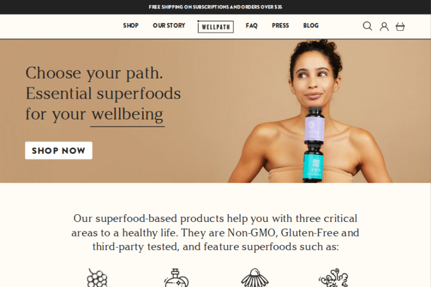Viewport: 431px width, 287px height.
Task: Click the Shop Now button
Action: (58, 150)
